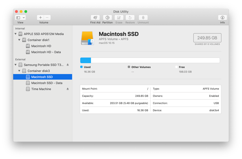242x159 pixels.
Task: Click the Macintosh HD disk icon
Action: (x=28, y=46)
